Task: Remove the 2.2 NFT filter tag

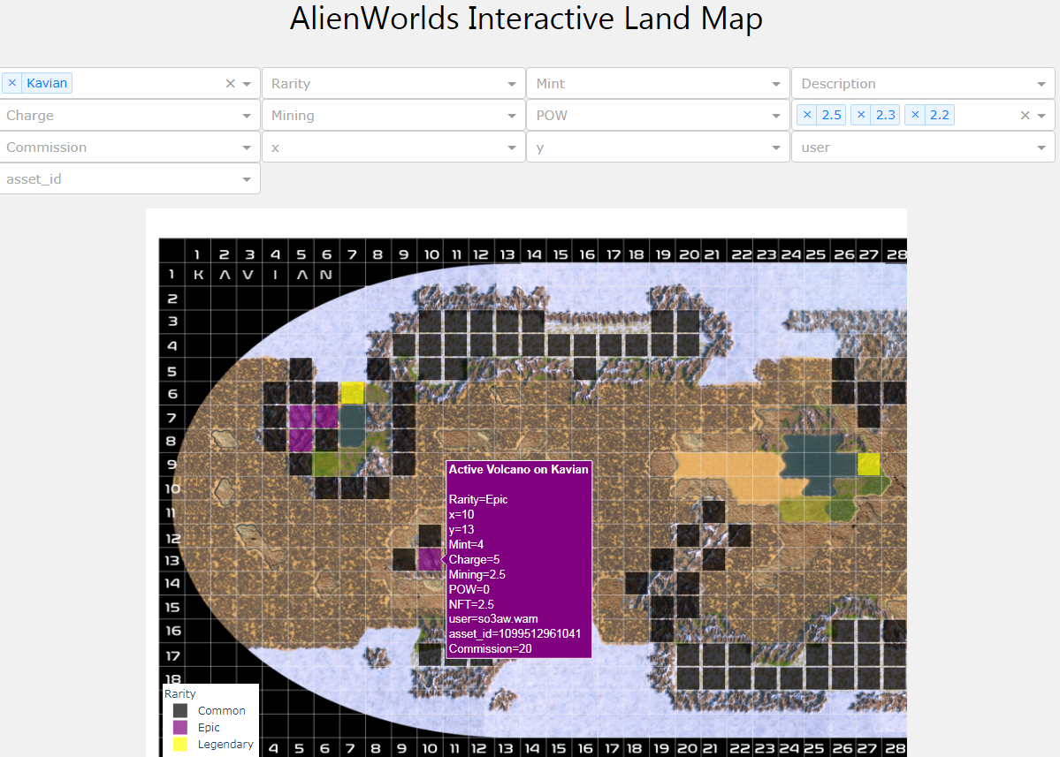Action: pos(915,115)
